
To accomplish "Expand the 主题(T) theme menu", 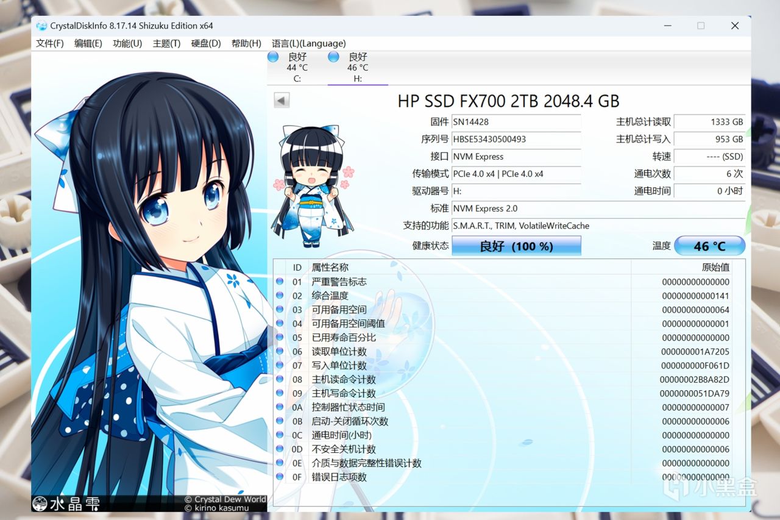I will [166, 43].
